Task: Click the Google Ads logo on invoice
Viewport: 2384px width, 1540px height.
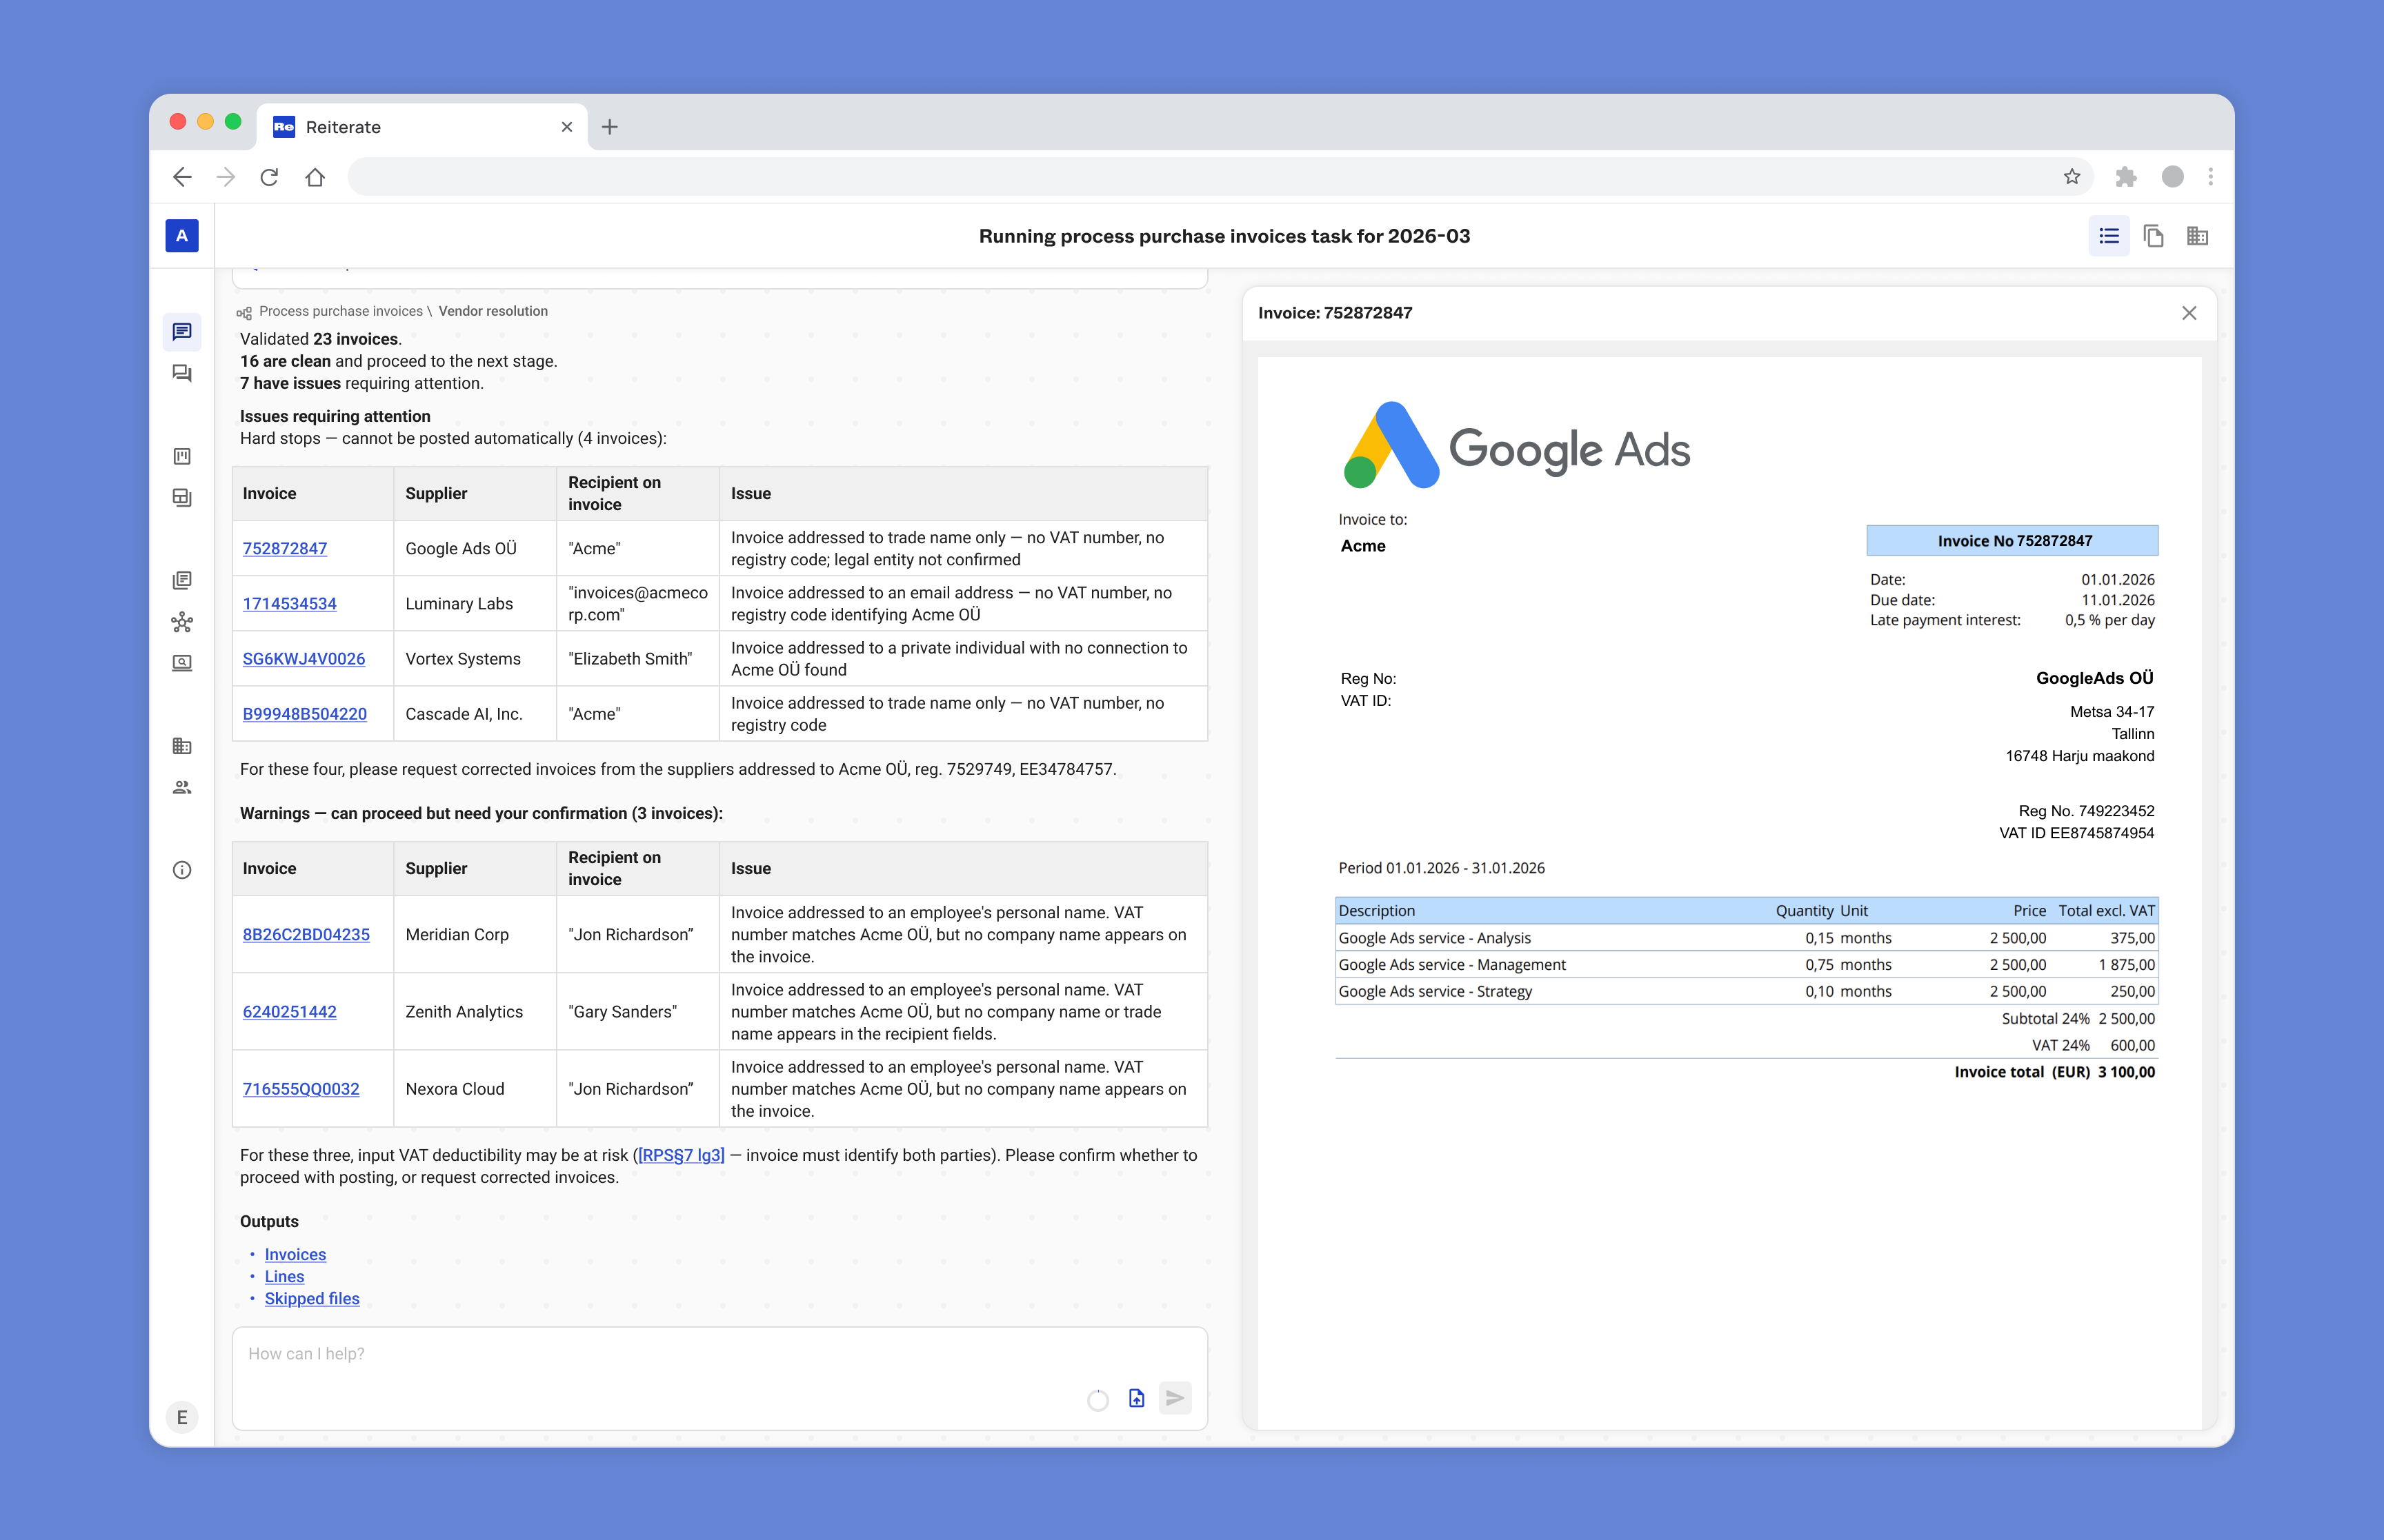Action: 1516,446
